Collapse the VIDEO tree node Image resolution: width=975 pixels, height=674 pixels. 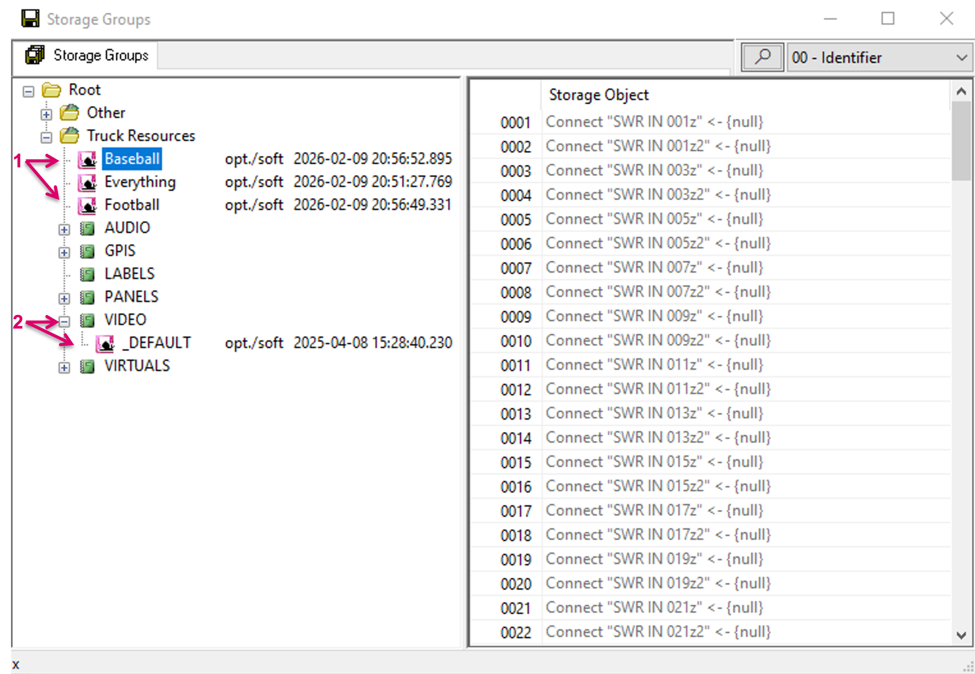pos(64,322)
